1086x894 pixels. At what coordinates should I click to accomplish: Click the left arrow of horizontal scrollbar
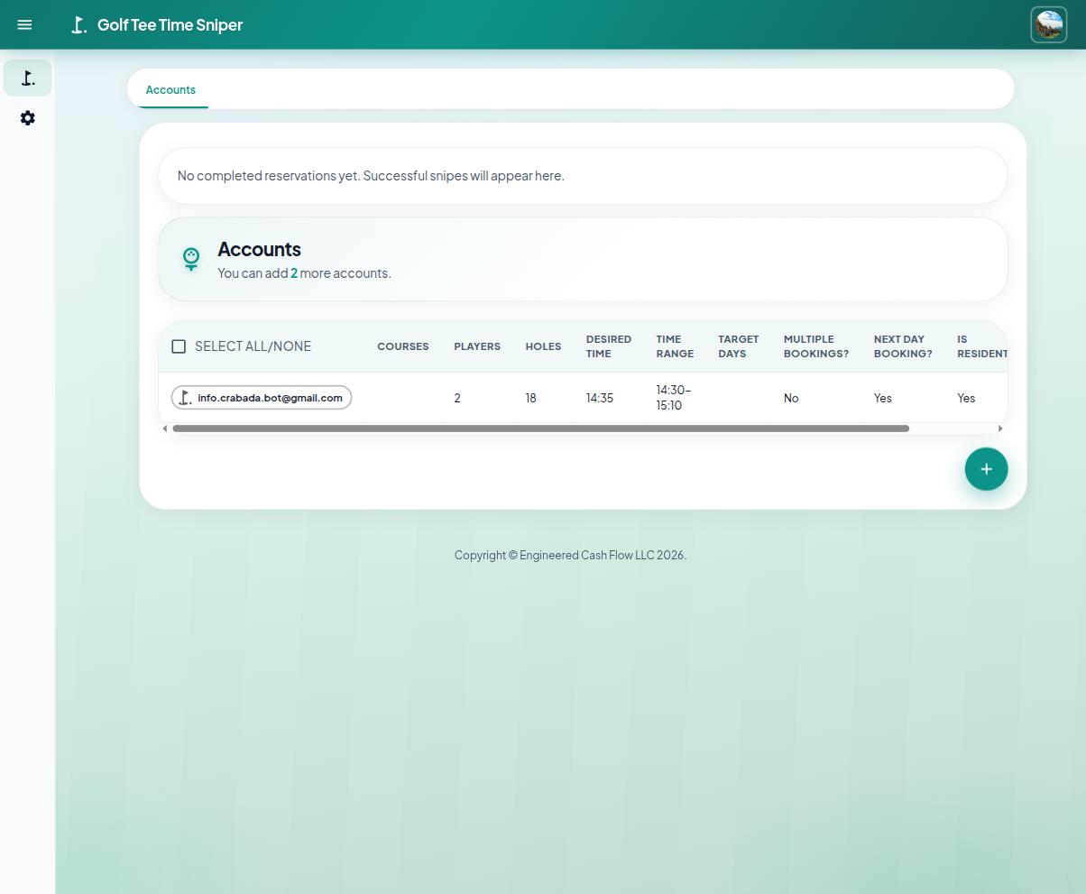(x=164, y=429)
